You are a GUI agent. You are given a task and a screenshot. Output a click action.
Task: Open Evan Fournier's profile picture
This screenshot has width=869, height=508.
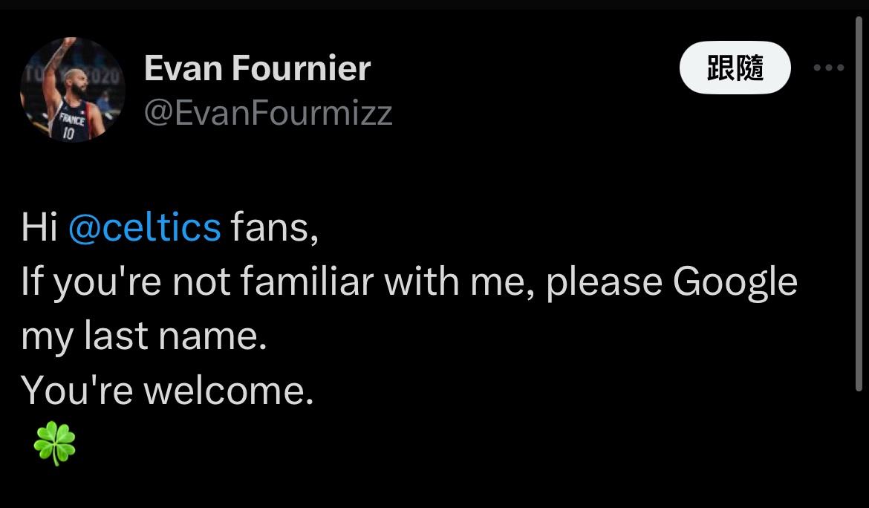tap(72, 89)
